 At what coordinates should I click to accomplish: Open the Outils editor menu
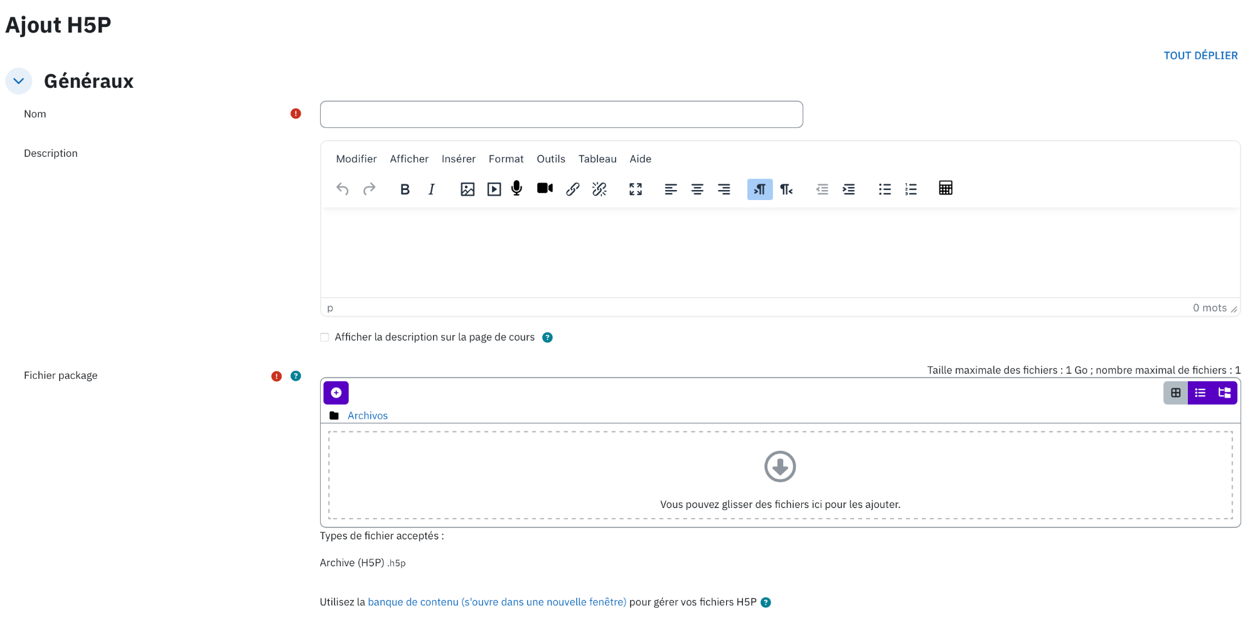pos(551,159)
